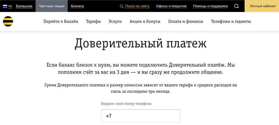Open the Оплата и финансы menu
Screen dimensions: 279x125
(x=186, y=21)
